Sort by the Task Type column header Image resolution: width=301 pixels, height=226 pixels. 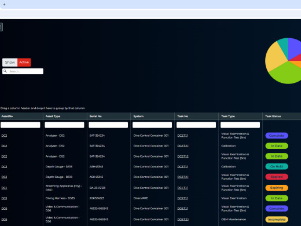228,116
